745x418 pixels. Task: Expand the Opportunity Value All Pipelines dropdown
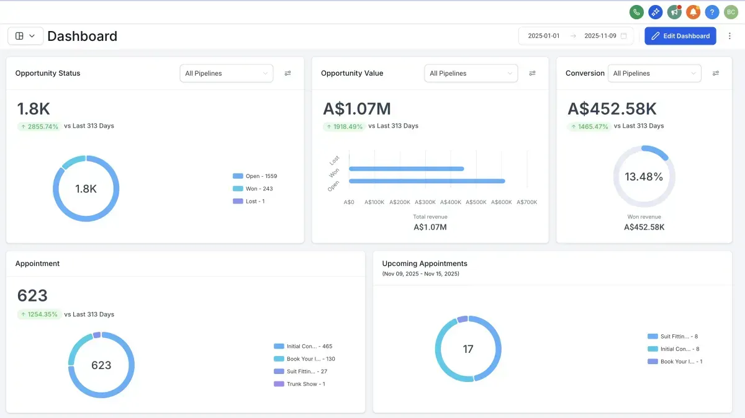click(471, 73)
